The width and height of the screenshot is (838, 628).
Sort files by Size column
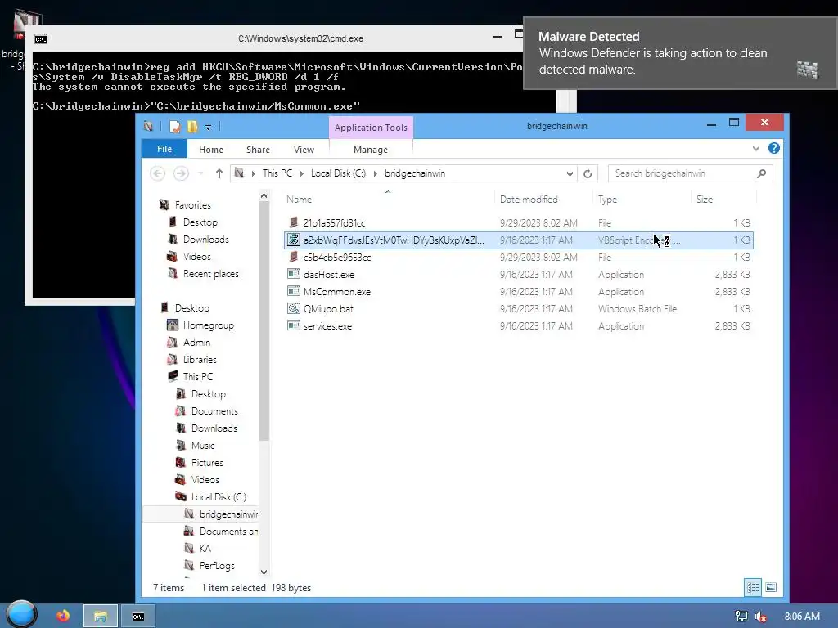pos(705,200)
